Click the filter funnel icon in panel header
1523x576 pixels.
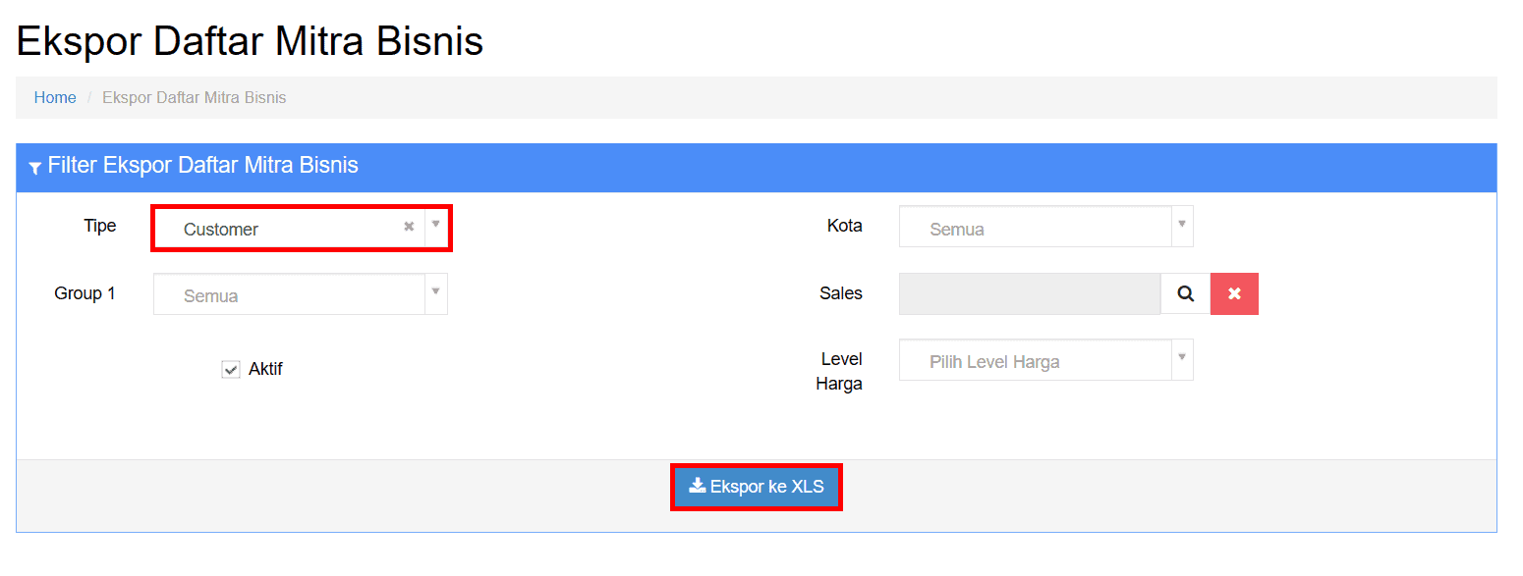pyautogui.click(x=35, y=168)
